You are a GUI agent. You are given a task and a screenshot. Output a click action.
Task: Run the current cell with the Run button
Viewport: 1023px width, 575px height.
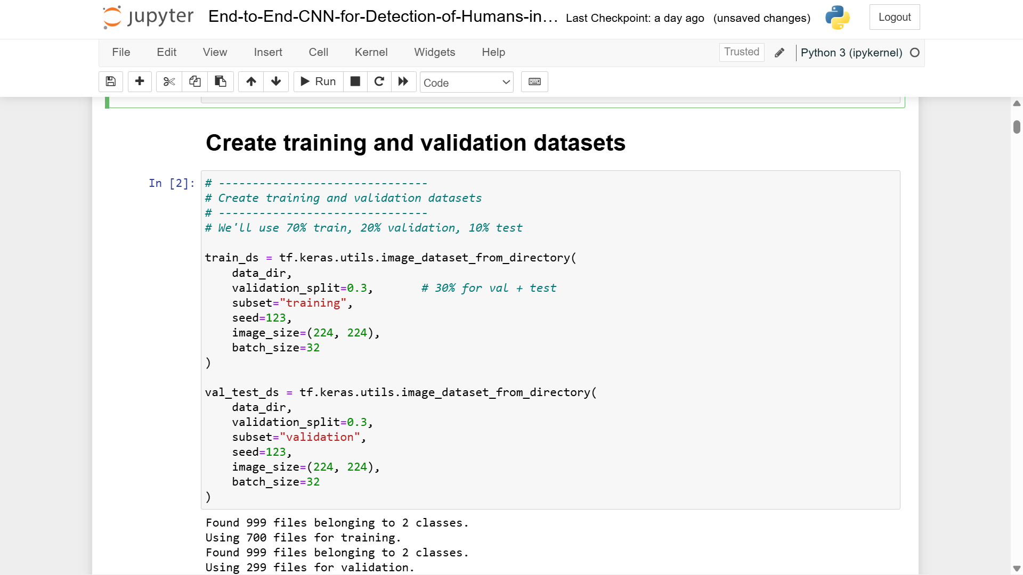coord(318,81)
